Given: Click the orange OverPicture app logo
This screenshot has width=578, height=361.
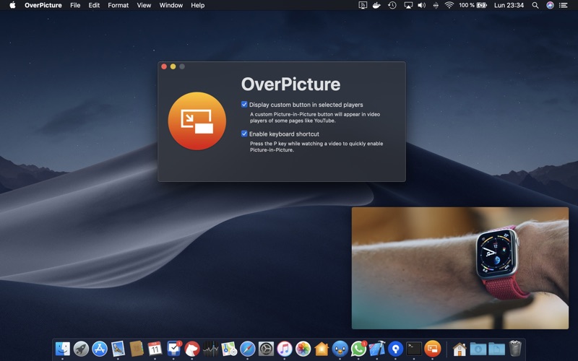Looking at the screenshot, I should click(197, 121).
